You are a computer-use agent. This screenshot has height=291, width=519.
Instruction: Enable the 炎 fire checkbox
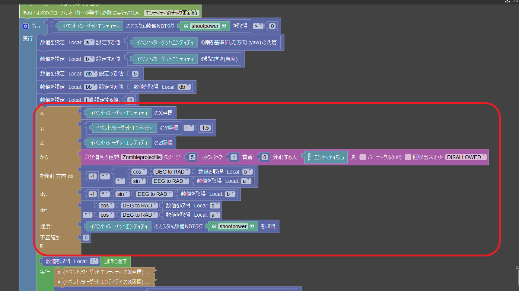click(362, 157)
